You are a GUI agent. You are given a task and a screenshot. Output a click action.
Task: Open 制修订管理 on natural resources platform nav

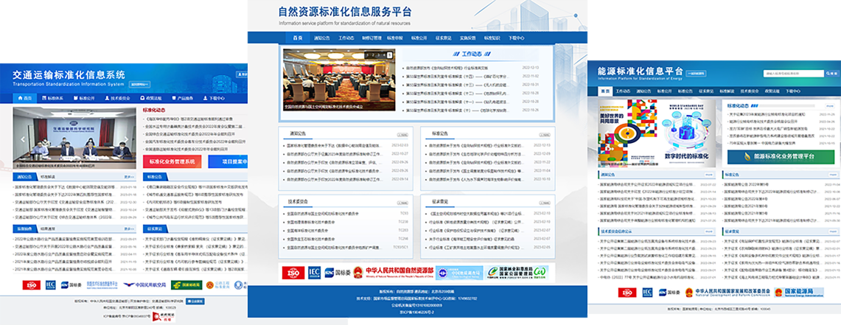pos(371,38)
